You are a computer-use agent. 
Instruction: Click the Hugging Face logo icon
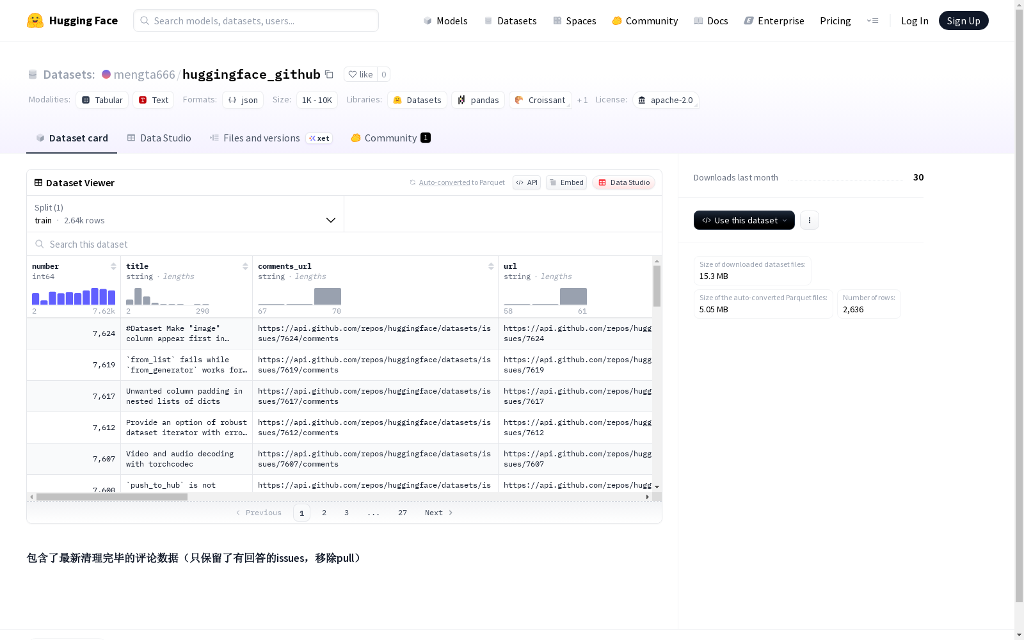click(x=35, y=20)
